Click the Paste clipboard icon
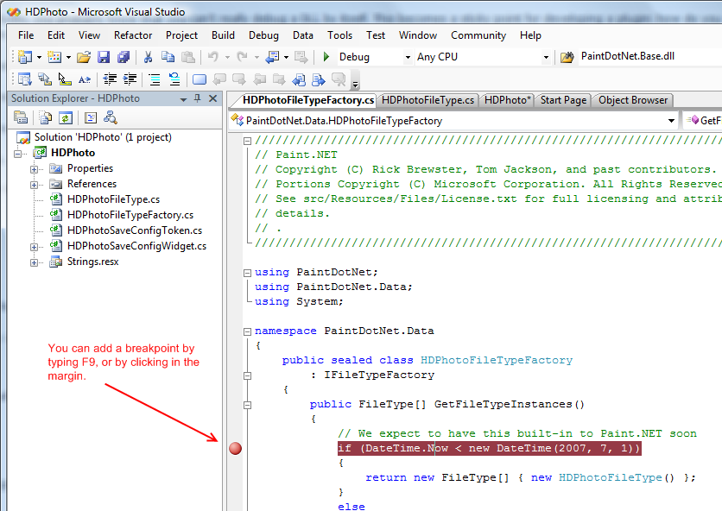 click(188, 57)
